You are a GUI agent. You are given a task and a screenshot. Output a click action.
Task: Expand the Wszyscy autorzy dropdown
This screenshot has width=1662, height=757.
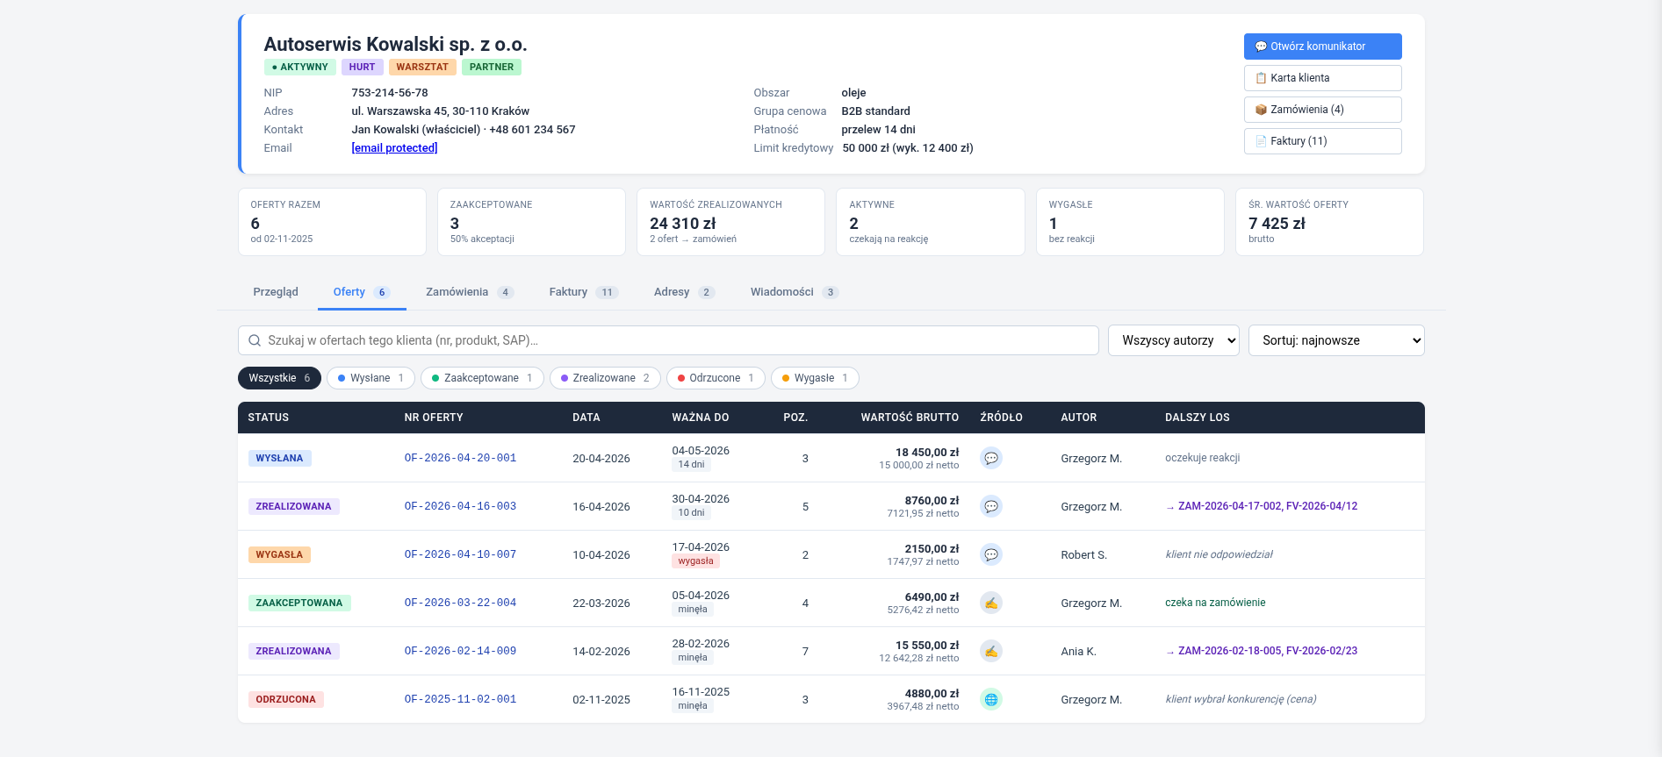[1174, 340]
